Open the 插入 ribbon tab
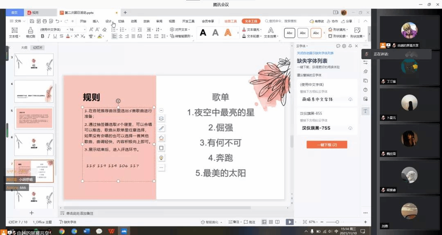Image resolution: width=442 pixels, height=235 pixels. click(x=96, y=21)
